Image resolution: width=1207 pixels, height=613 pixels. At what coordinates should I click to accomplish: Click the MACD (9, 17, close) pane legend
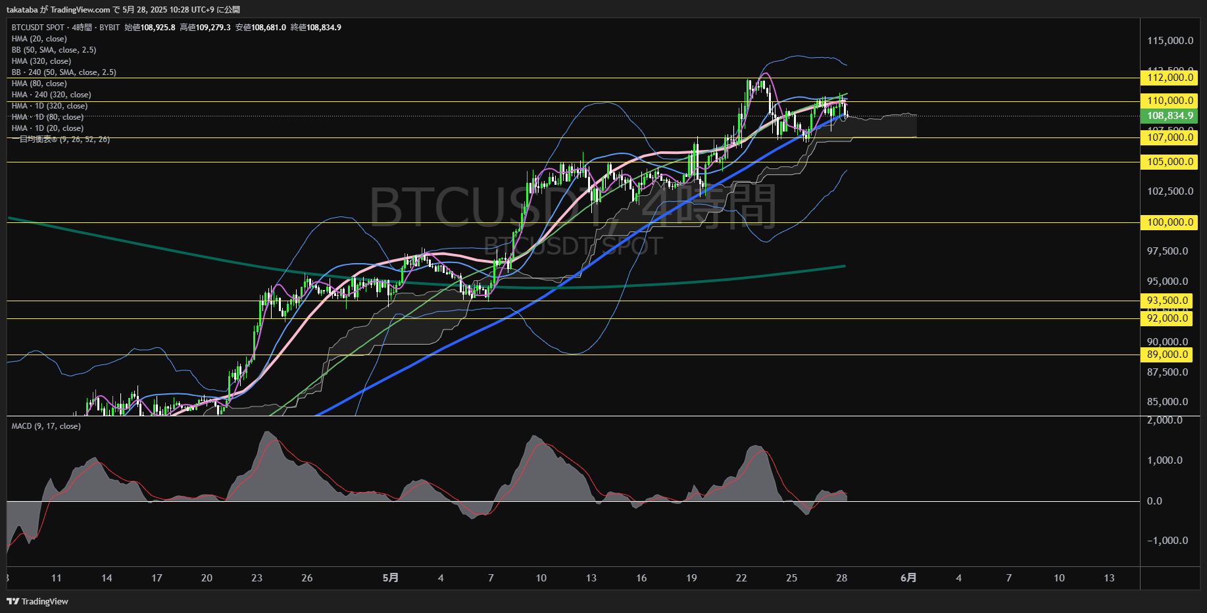click(x=46, y=426)
